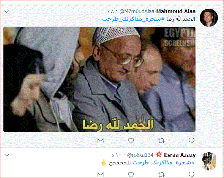Like Esraa Azazy's tweet with the heart
Viewport: 224px width, 178px height.
131,175
